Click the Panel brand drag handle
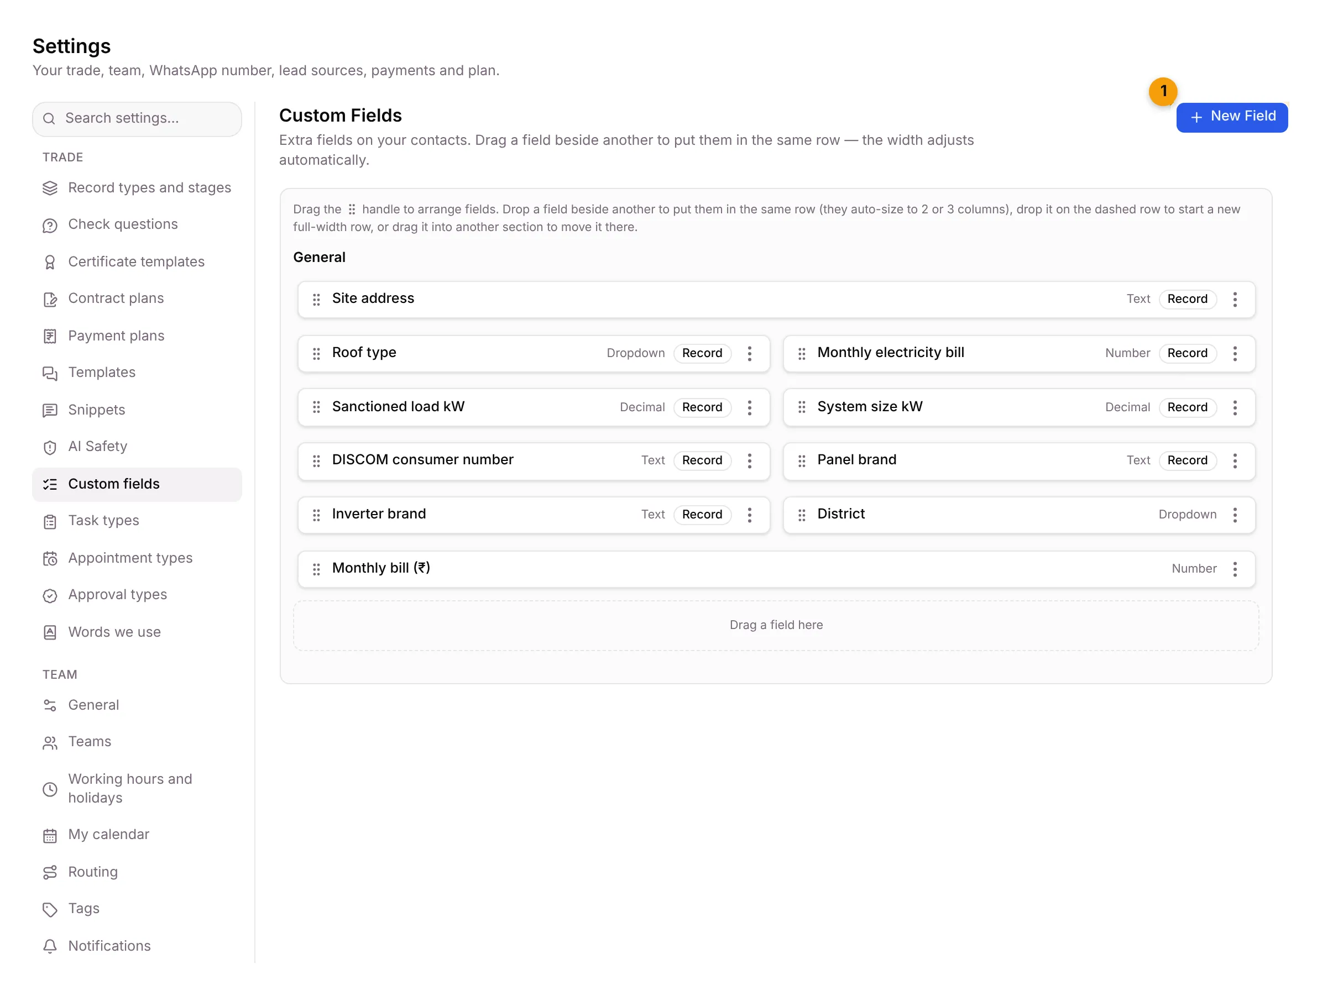The image size is (1338, 996). [801, 461]
